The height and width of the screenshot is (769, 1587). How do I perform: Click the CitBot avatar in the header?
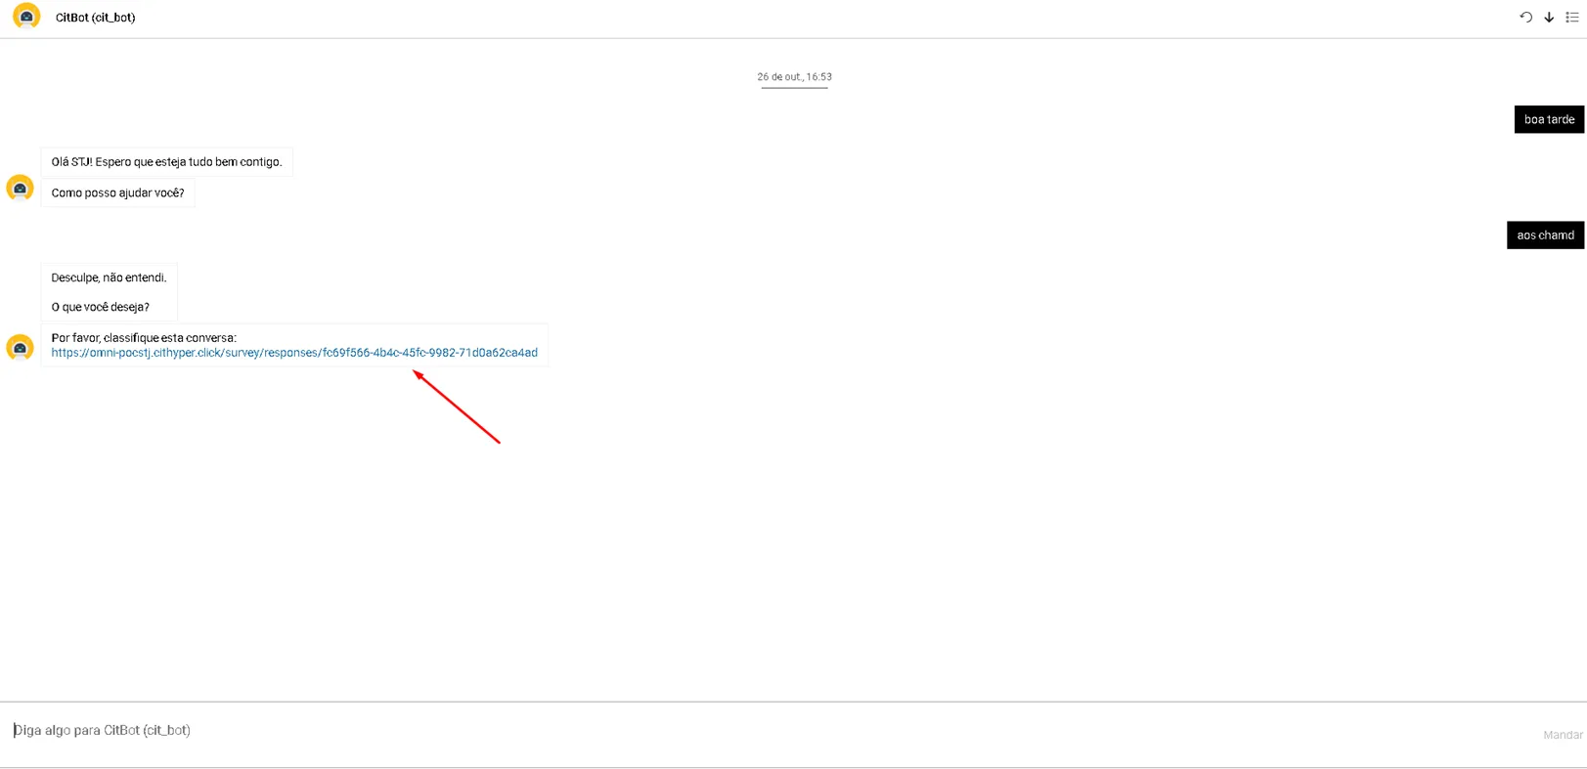tap(26, 17)
